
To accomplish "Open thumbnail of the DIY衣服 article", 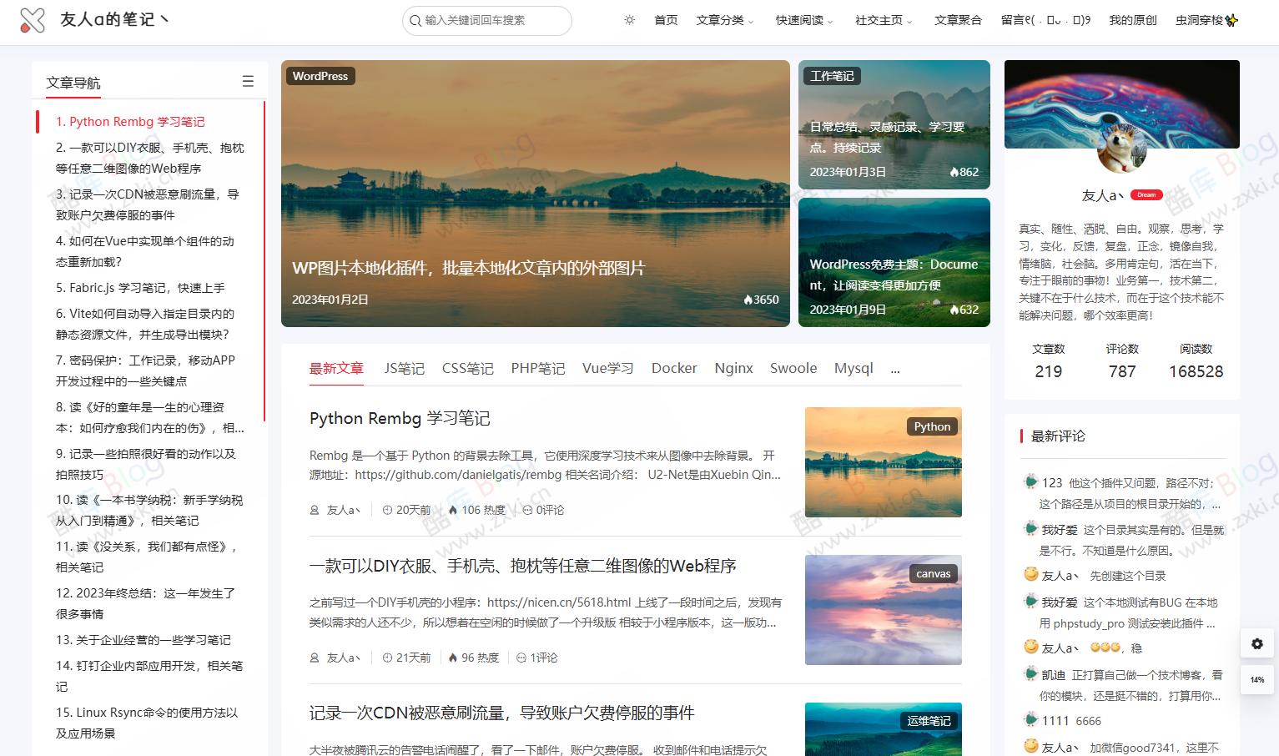I will pos(884,610).
